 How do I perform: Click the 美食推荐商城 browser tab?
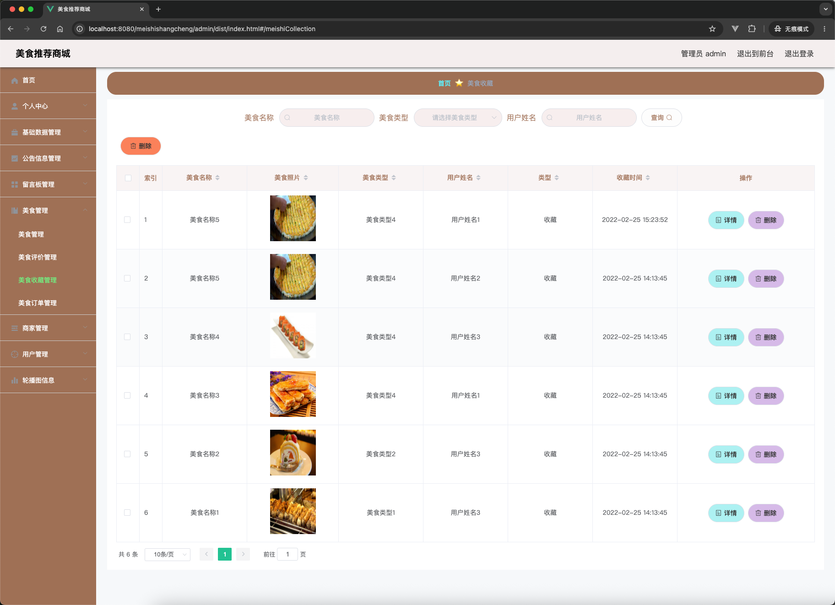pos(96,9)
